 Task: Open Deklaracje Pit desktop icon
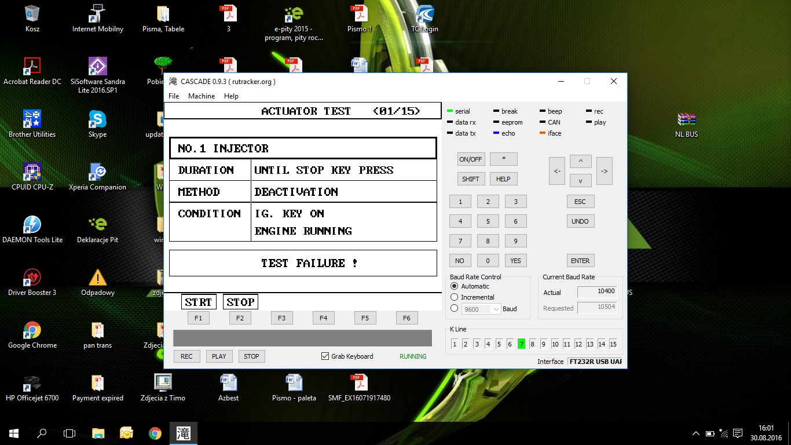pos(97,229)
